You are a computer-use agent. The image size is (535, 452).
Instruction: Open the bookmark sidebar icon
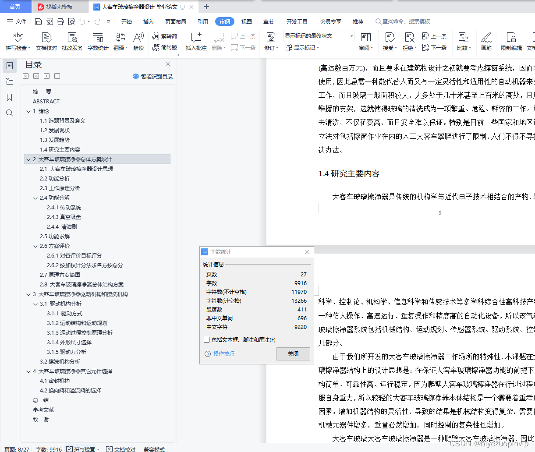[10, 97]
